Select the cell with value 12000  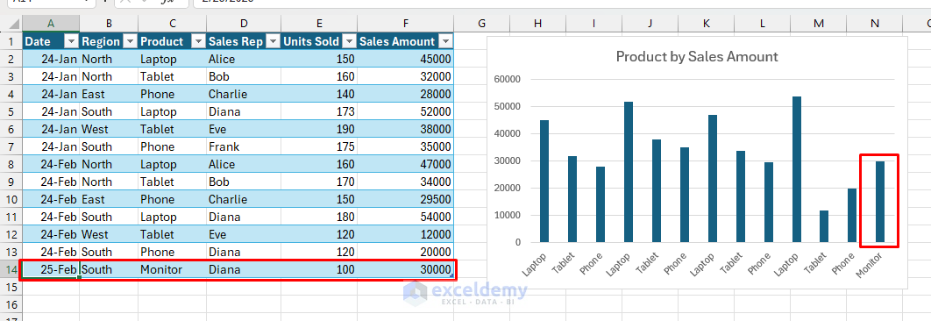(406, 234)
